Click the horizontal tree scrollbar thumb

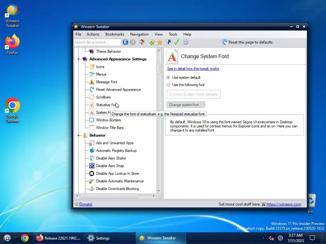coord(109,196)
